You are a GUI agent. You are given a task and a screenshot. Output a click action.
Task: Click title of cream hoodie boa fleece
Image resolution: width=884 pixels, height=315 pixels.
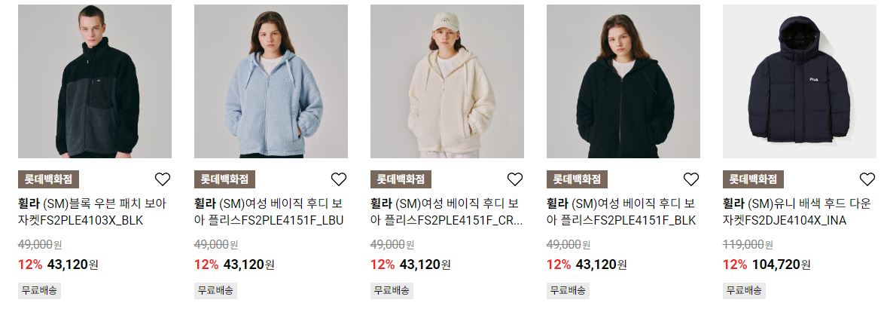point(447,212)
